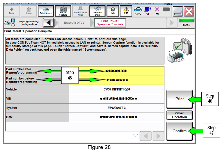Image resolution: width=223 pixels, height=153 pixels.
Task: Go to previous step with black arrow
Action: pyautogui.click(x=49, y=22)
